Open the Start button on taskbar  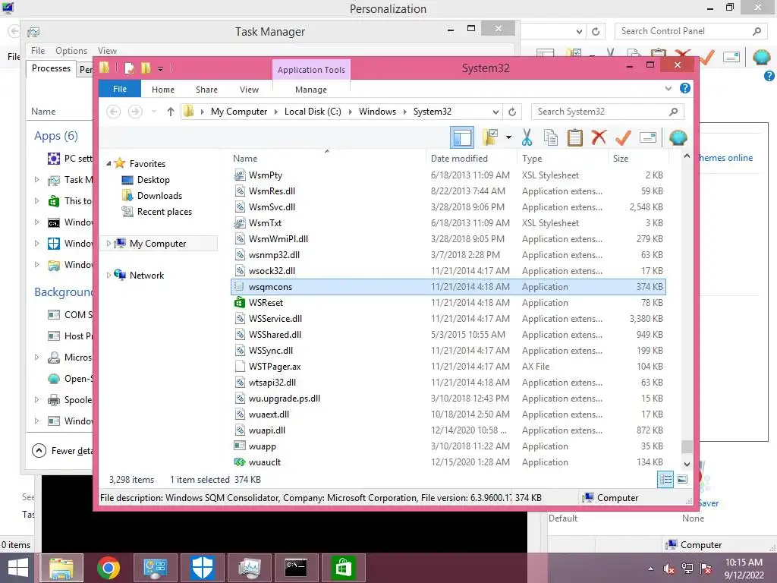click(17, 568)
